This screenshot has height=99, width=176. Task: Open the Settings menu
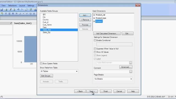(x=31, y=5)
